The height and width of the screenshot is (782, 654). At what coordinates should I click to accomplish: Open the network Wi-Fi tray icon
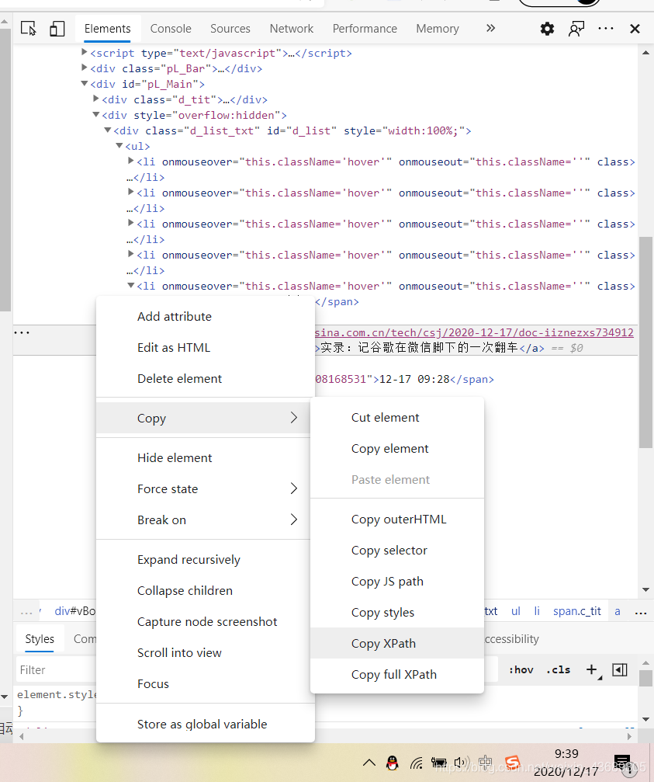(x=416, y=763)
